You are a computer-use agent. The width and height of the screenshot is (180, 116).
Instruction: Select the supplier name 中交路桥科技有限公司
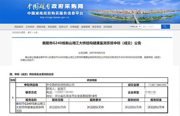60,85
